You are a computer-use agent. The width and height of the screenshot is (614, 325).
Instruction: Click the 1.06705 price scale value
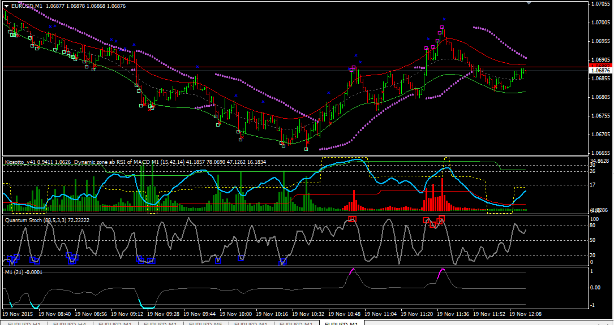pos(600,135)
